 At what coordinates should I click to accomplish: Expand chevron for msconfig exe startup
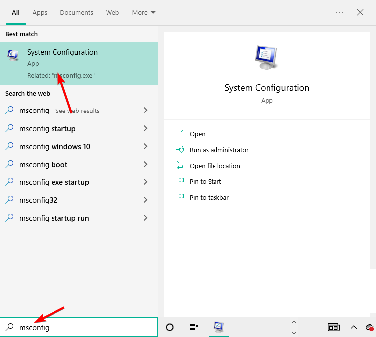145,182
